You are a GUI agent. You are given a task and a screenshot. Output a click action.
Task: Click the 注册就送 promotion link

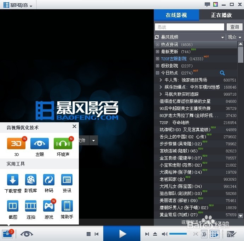tap(198, 222)
